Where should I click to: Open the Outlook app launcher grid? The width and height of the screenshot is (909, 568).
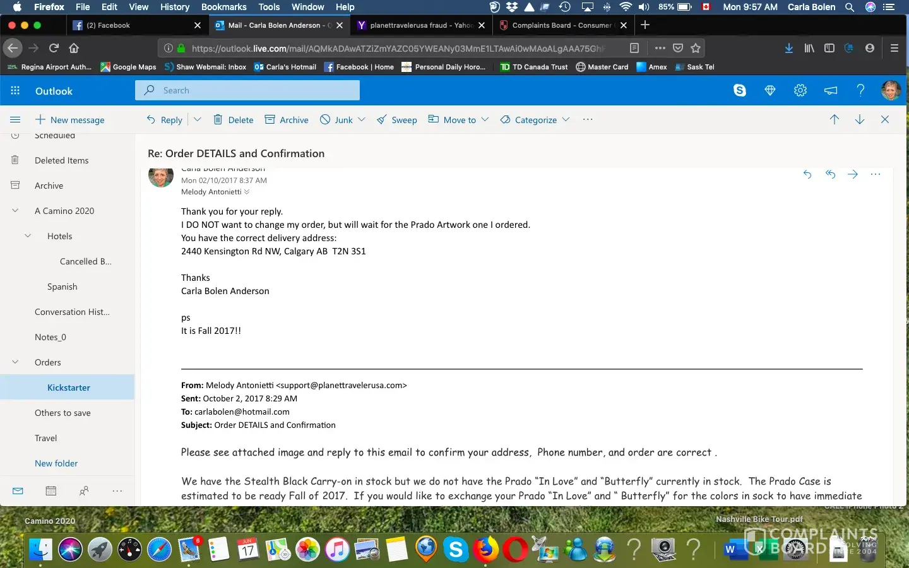click(x=15, y=91)
